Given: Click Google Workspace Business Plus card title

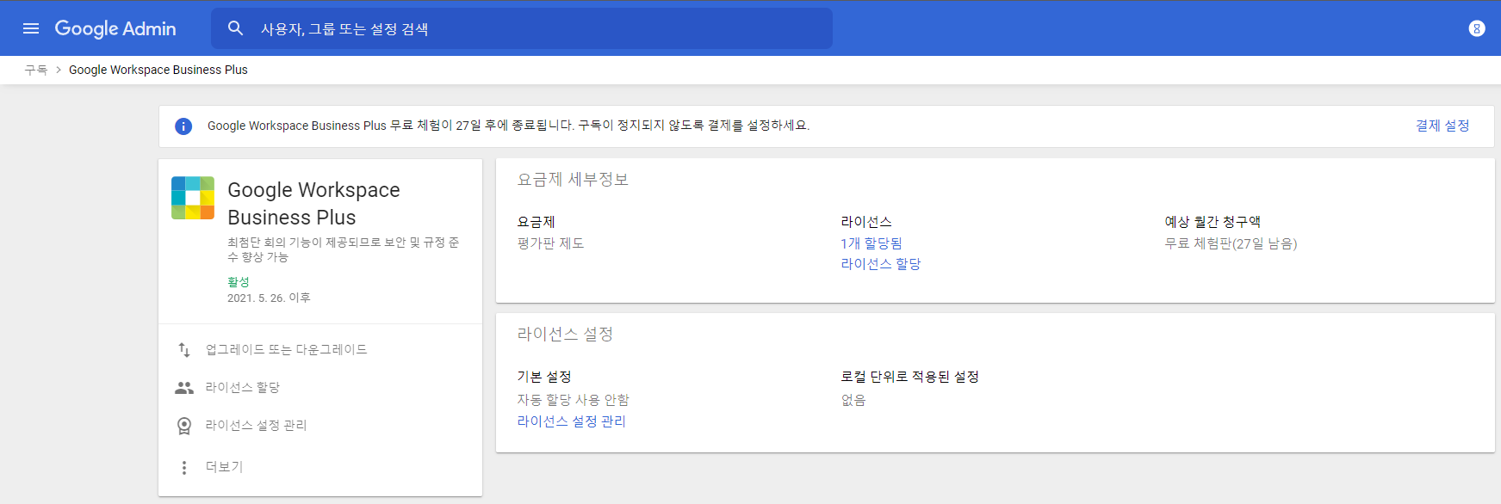Looking at the screenshot, I should 313,204.
